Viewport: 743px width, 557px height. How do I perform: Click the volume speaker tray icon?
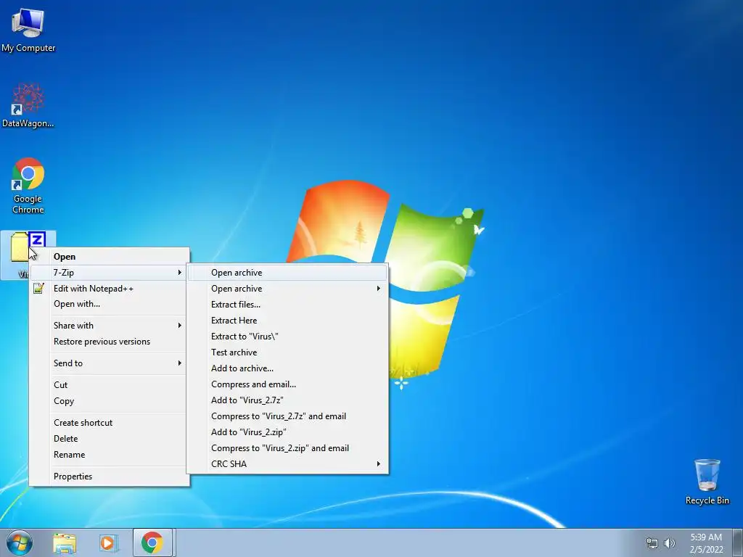[x=669, y=543]
